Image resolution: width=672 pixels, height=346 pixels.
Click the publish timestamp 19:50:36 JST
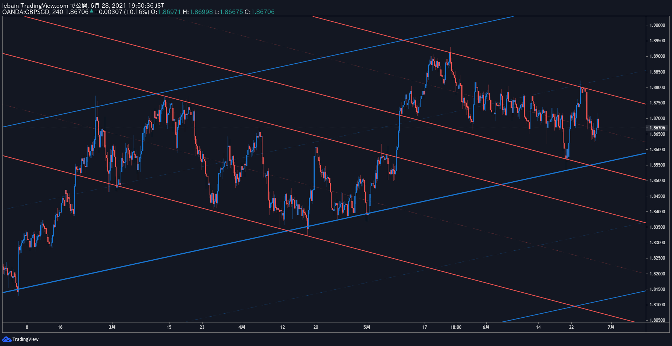pyautogui.click(x=146, y=6)
